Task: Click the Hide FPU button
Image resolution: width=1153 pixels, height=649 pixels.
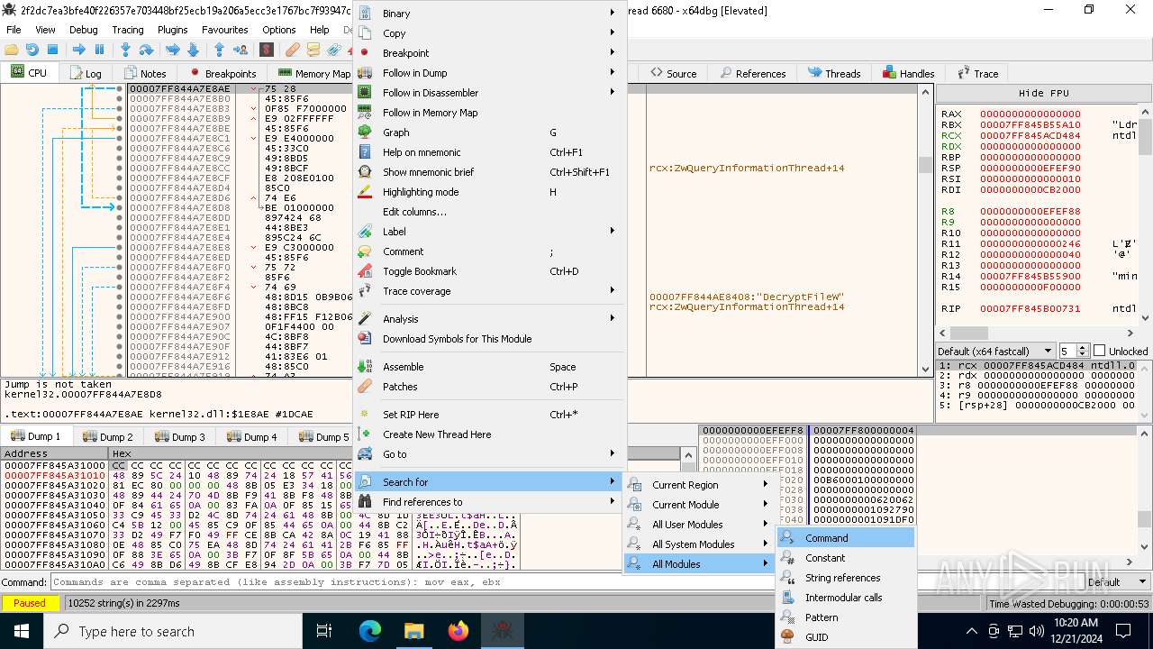Action: click(x=1043, y=93)
